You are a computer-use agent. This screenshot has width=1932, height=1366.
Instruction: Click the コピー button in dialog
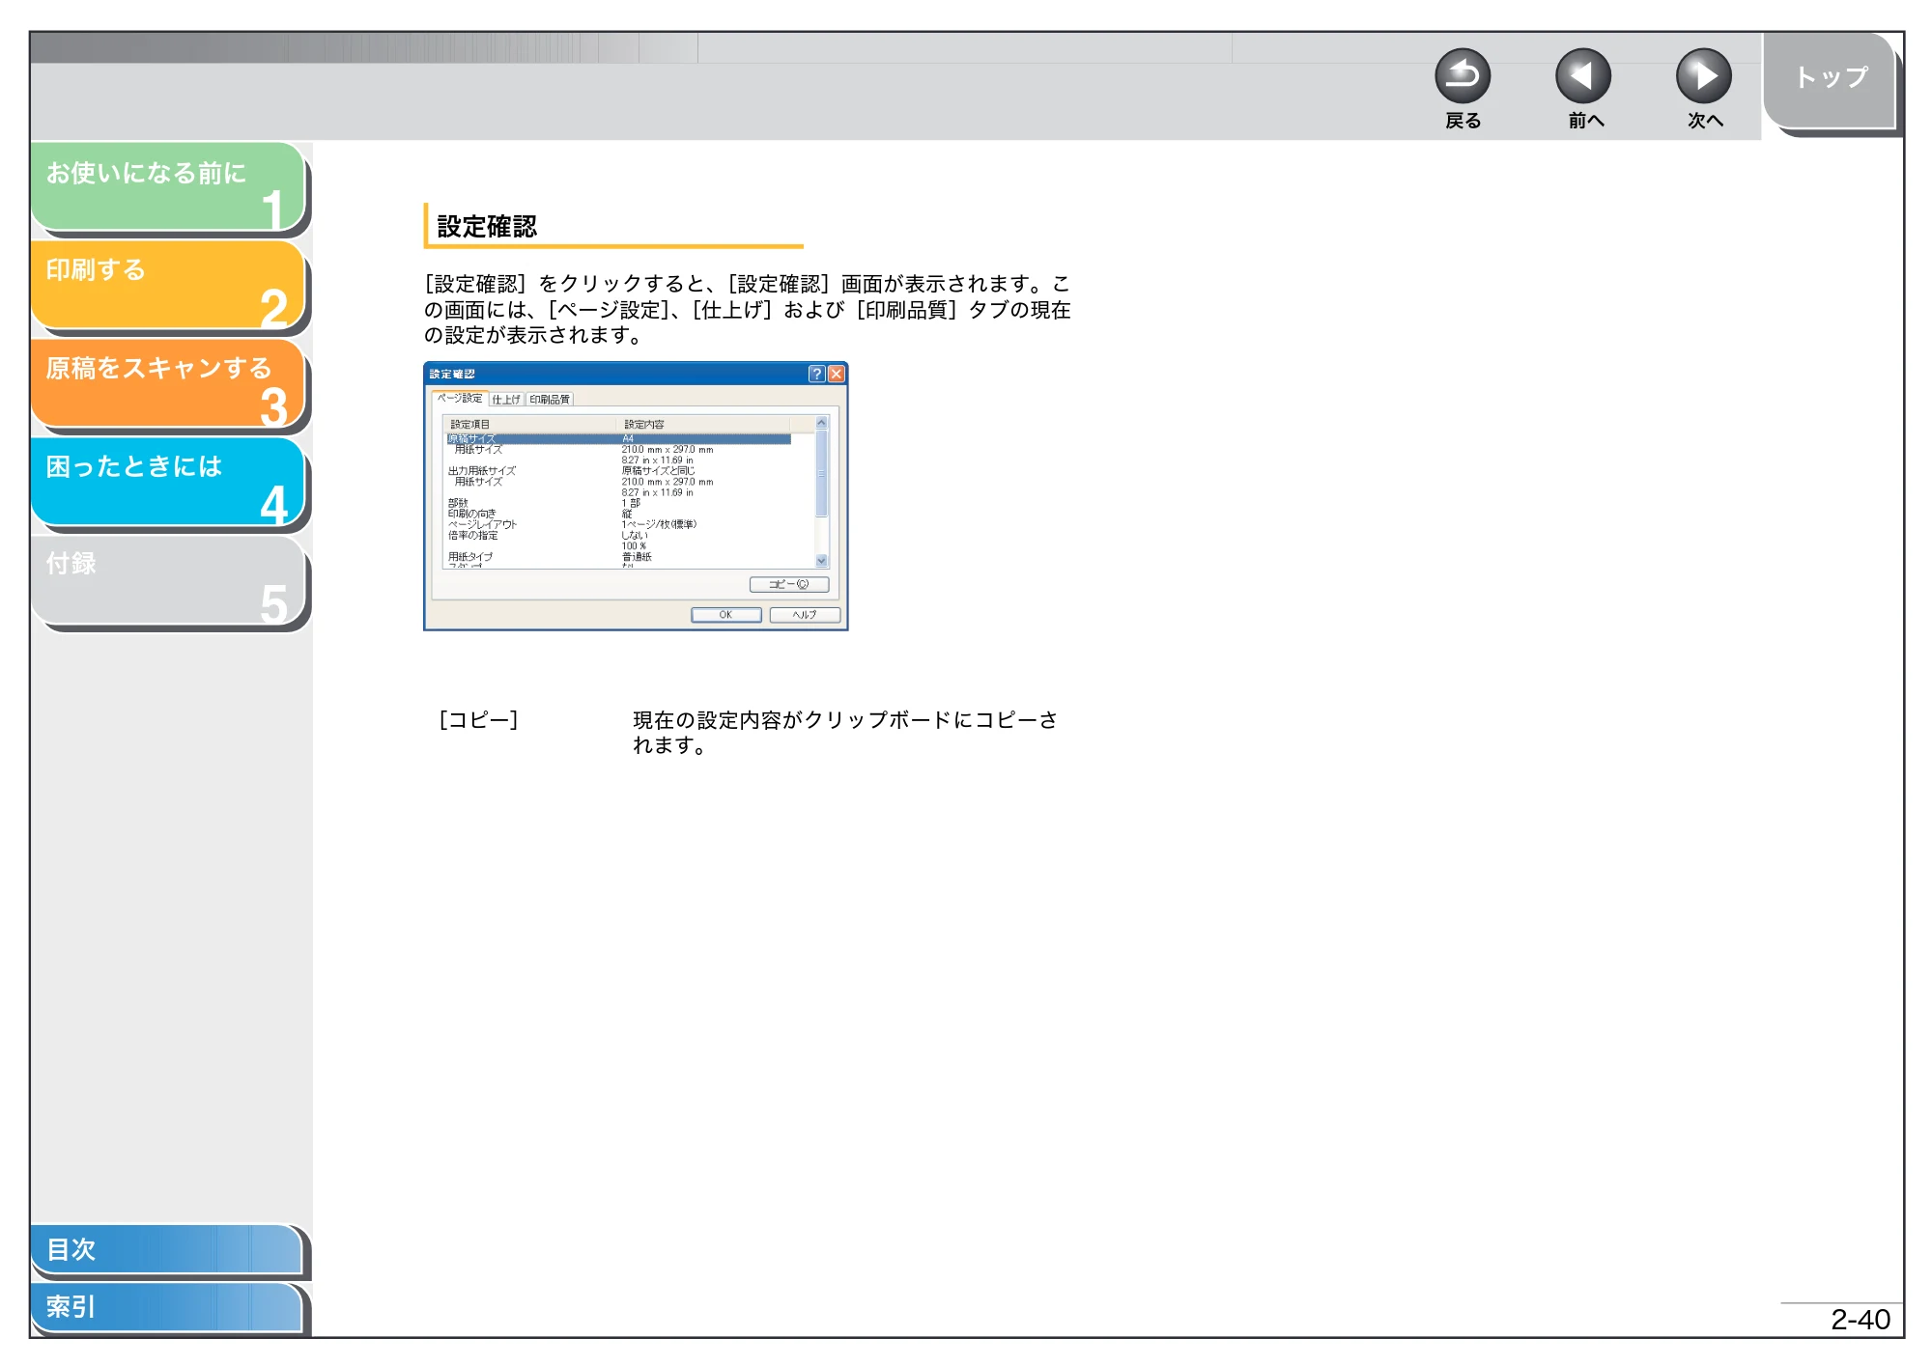coord(789,584)
